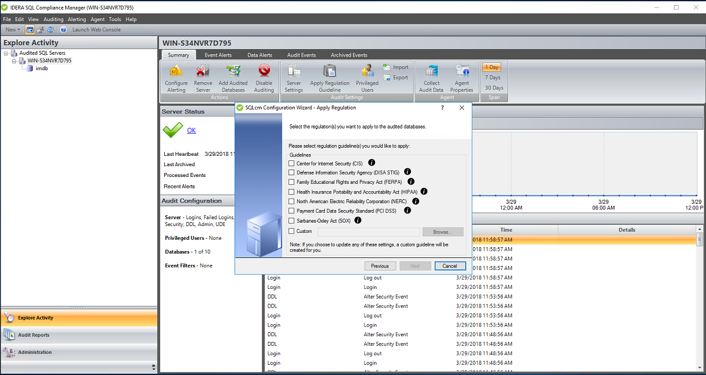Check Center for Internet Security (CIS)
Screen dimensions: 706x375
(x=292, y=163)
